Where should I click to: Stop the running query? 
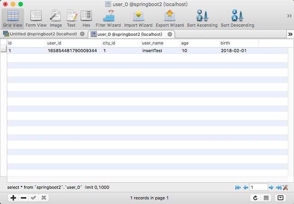(x=266, y=198)
